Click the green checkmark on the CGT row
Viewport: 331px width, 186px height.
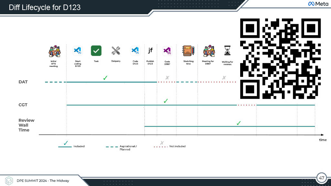point(166,101)
